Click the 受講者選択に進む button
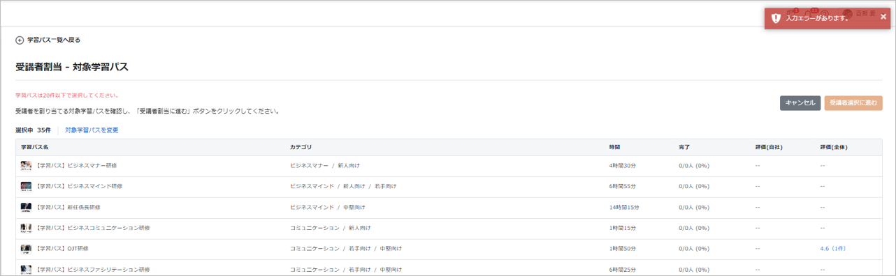This screenshot has width=896, height=276. point(853,103)
